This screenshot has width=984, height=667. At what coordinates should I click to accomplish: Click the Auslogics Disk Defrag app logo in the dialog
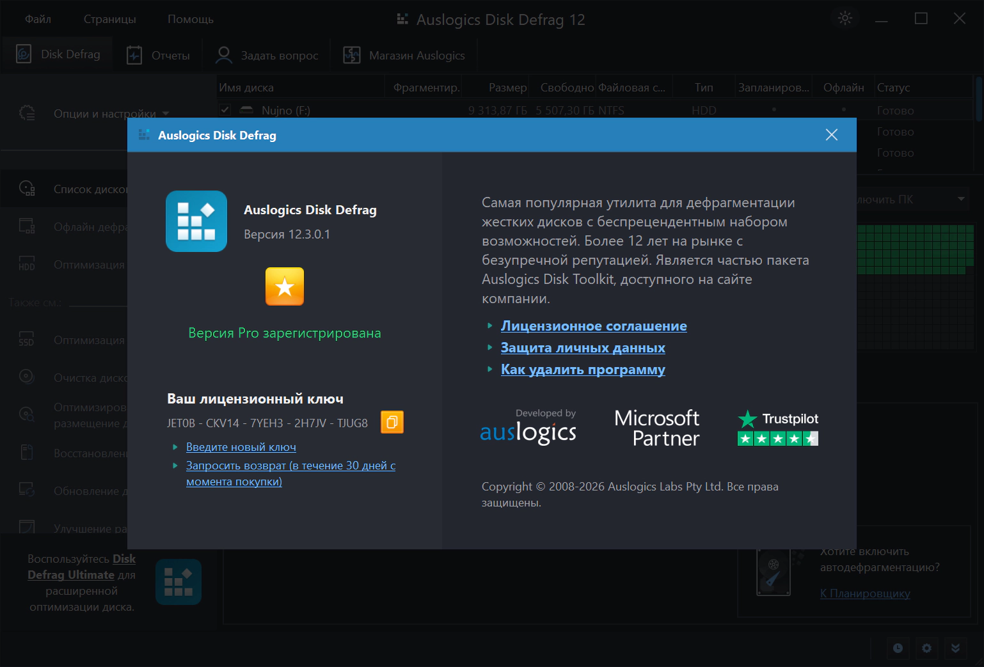(x=196, y=221)
